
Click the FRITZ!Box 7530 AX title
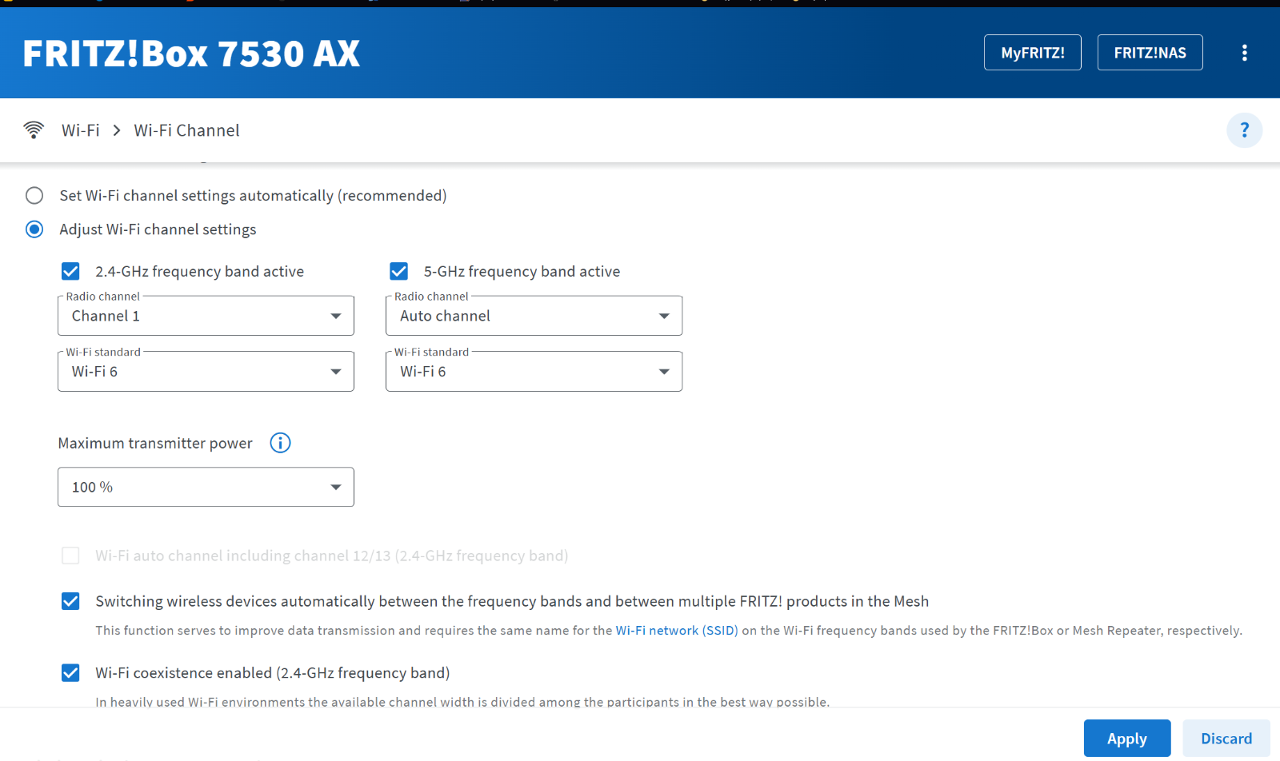click(191, 54)
